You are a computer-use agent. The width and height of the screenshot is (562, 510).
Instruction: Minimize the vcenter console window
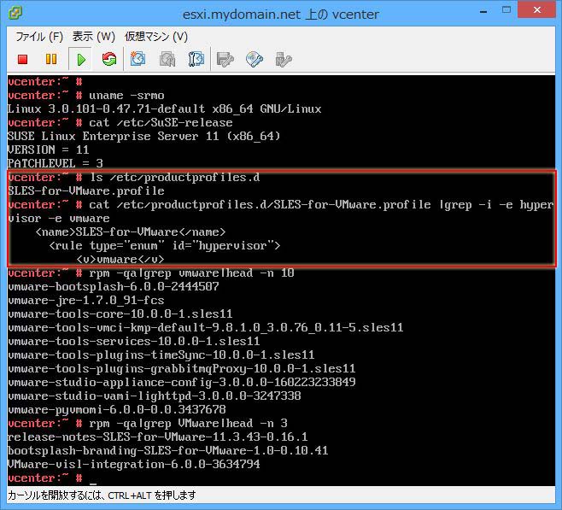click(483, 12)
